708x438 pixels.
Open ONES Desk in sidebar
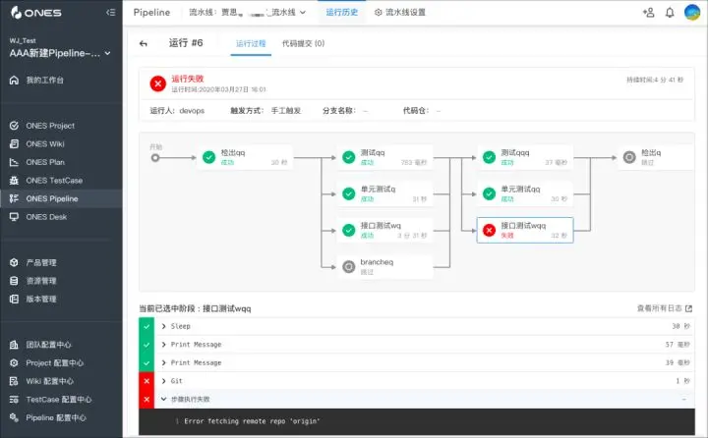click(61, 217)
